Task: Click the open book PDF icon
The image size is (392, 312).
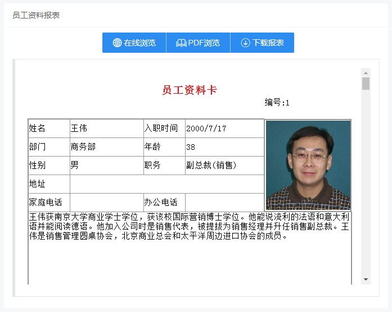Action: click(x=181, y=43)
